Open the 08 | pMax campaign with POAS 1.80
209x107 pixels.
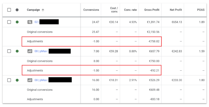41,80
